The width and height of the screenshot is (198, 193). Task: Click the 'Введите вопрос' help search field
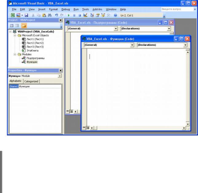(177, 9)
